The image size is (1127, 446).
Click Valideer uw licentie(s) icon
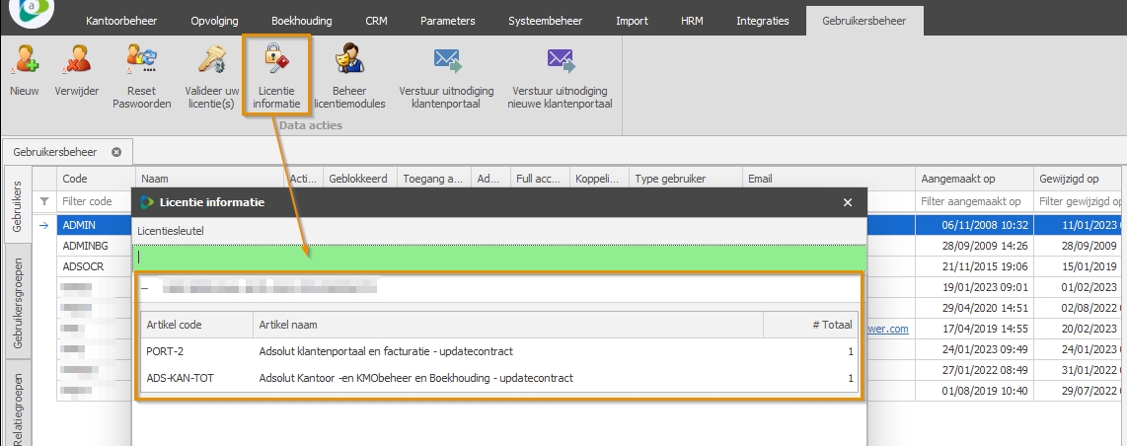211,63
